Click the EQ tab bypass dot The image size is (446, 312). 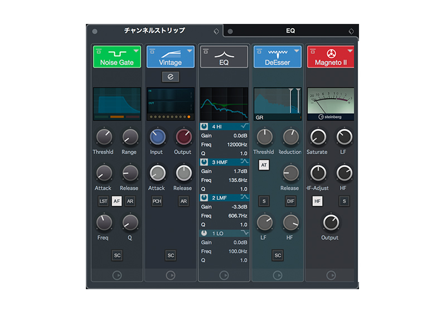[x=230, y=32]
